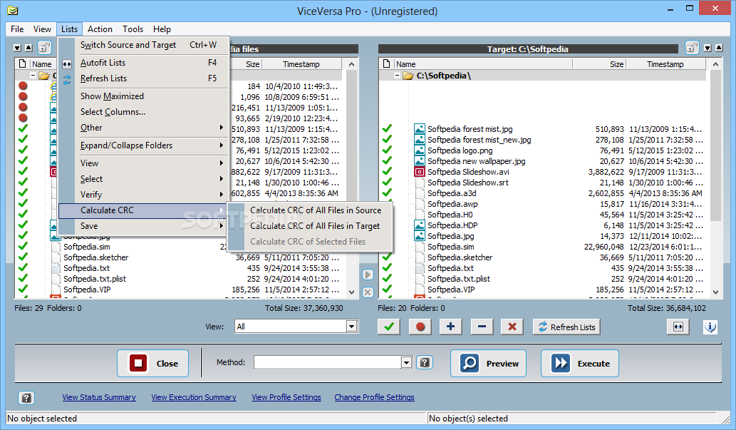The width and height of the screenshot is (736, 430).
Task: Open the blue info icon button
Action: click(x=710, y=327)
